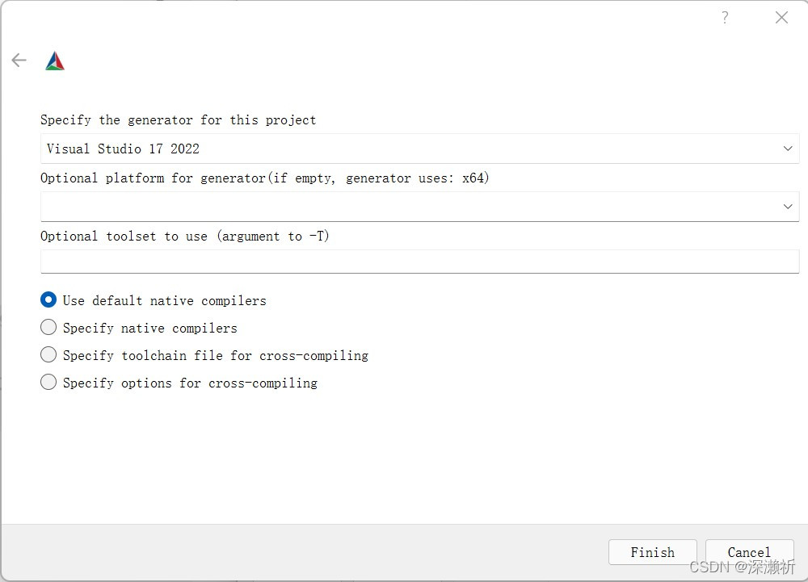808x582 pixels.
Task: Click the selected default compilers radio dot
Action: click(48, 299)
